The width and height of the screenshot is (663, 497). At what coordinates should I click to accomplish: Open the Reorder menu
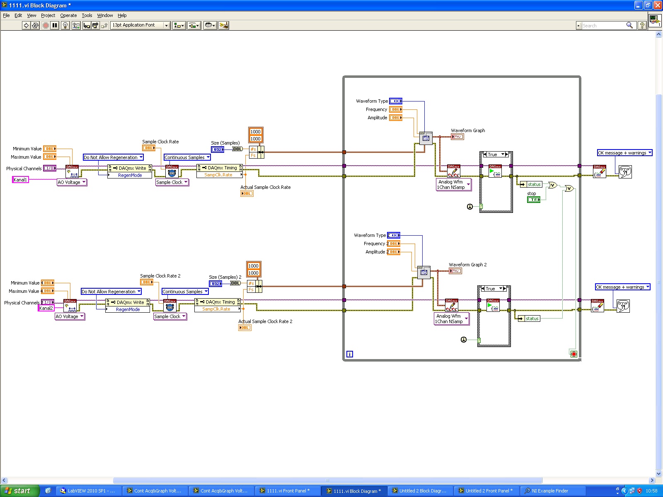tap(210, 25)
